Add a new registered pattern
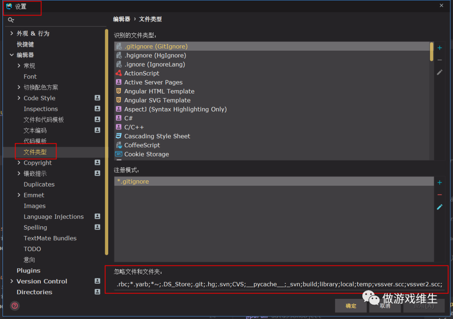 pos(440,183)
